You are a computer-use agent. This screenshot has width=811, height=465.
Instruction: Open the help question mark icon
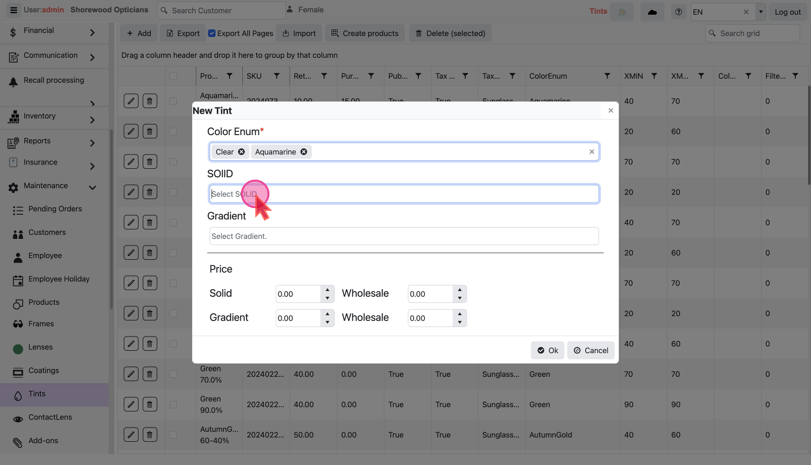679,12
